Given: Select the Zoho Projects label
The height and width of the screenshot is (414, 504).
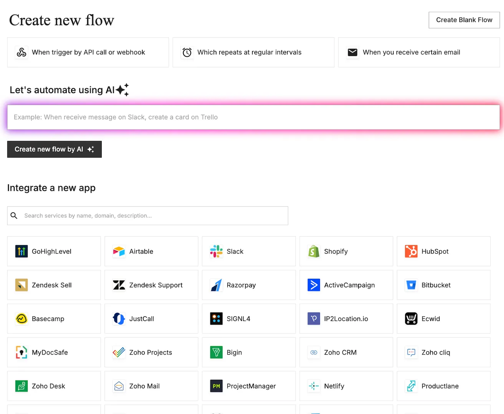Looking at the screenshot, I should coord(150,353).
